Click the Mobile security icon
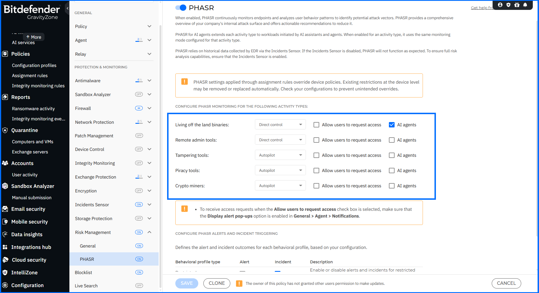Image resolution: width=539 pixels, height=293 pixels. tap(5, 222)
